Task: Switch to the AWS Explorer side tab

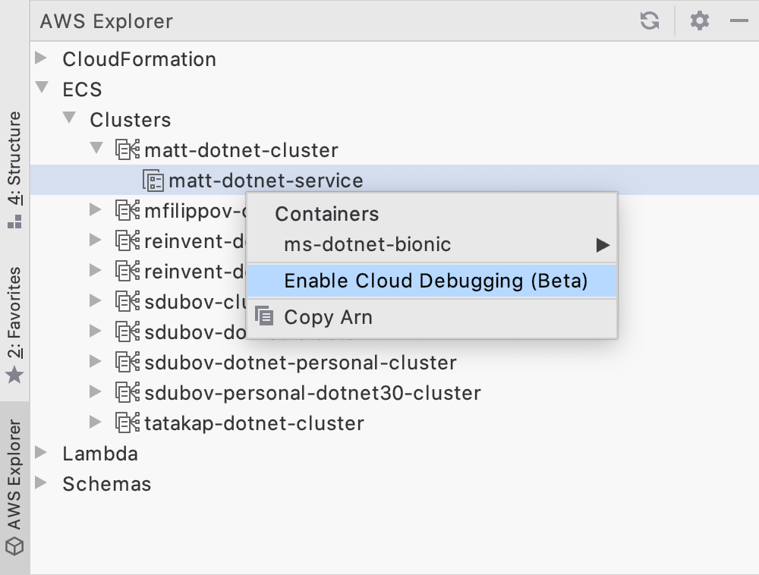Action: click(14, 488)
